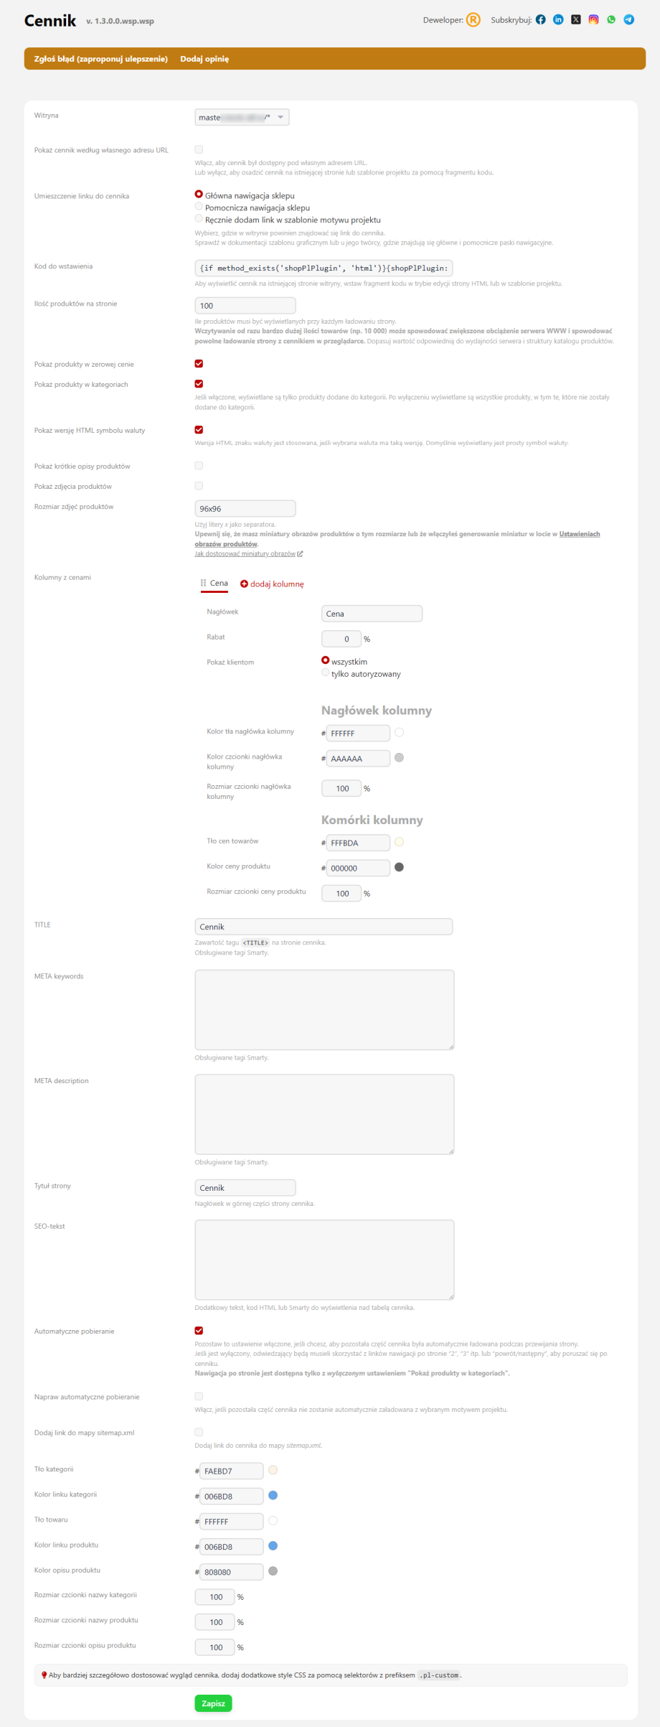Open color swatch for 'Kolor linku kategorii'
Image resolution: width=660 pixels, height=1727 pixels.
[273, 1495]
